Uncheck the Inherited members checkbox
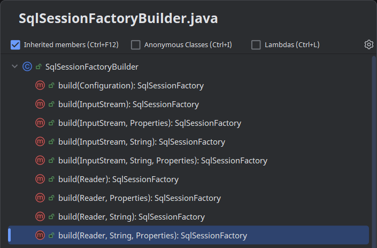377x248 pixels. coord(16,45)
